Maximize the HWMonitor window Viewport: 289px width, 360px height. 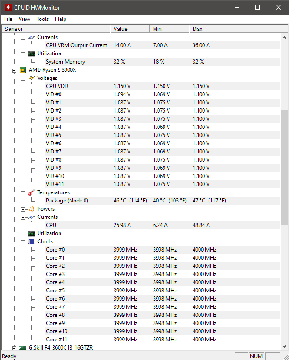click(258, 7)
